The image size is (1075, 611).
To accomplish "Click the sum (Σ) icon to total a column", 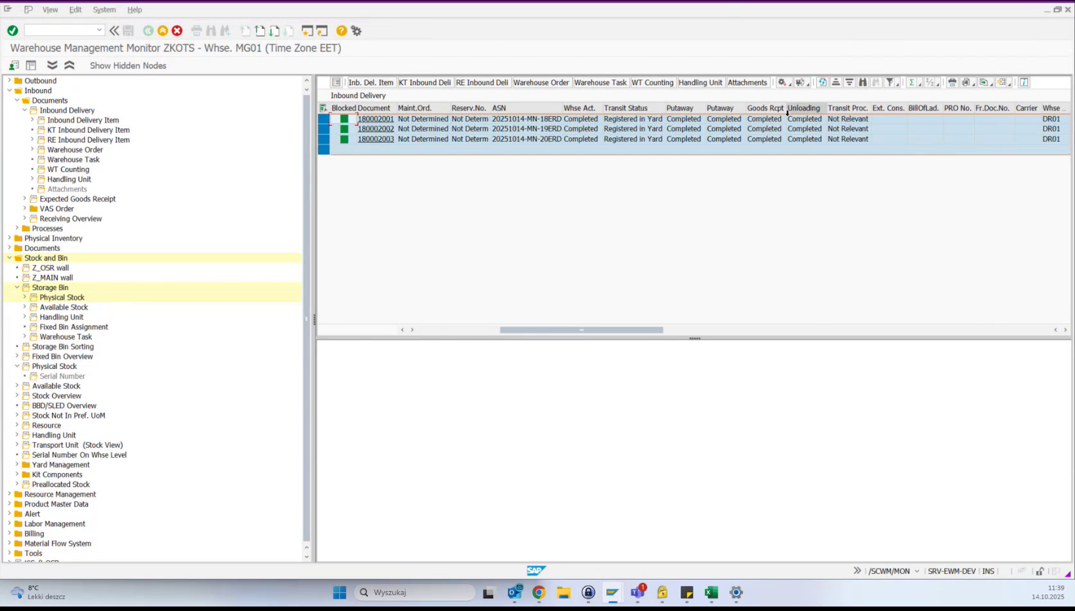I will (x=912, y=83).
